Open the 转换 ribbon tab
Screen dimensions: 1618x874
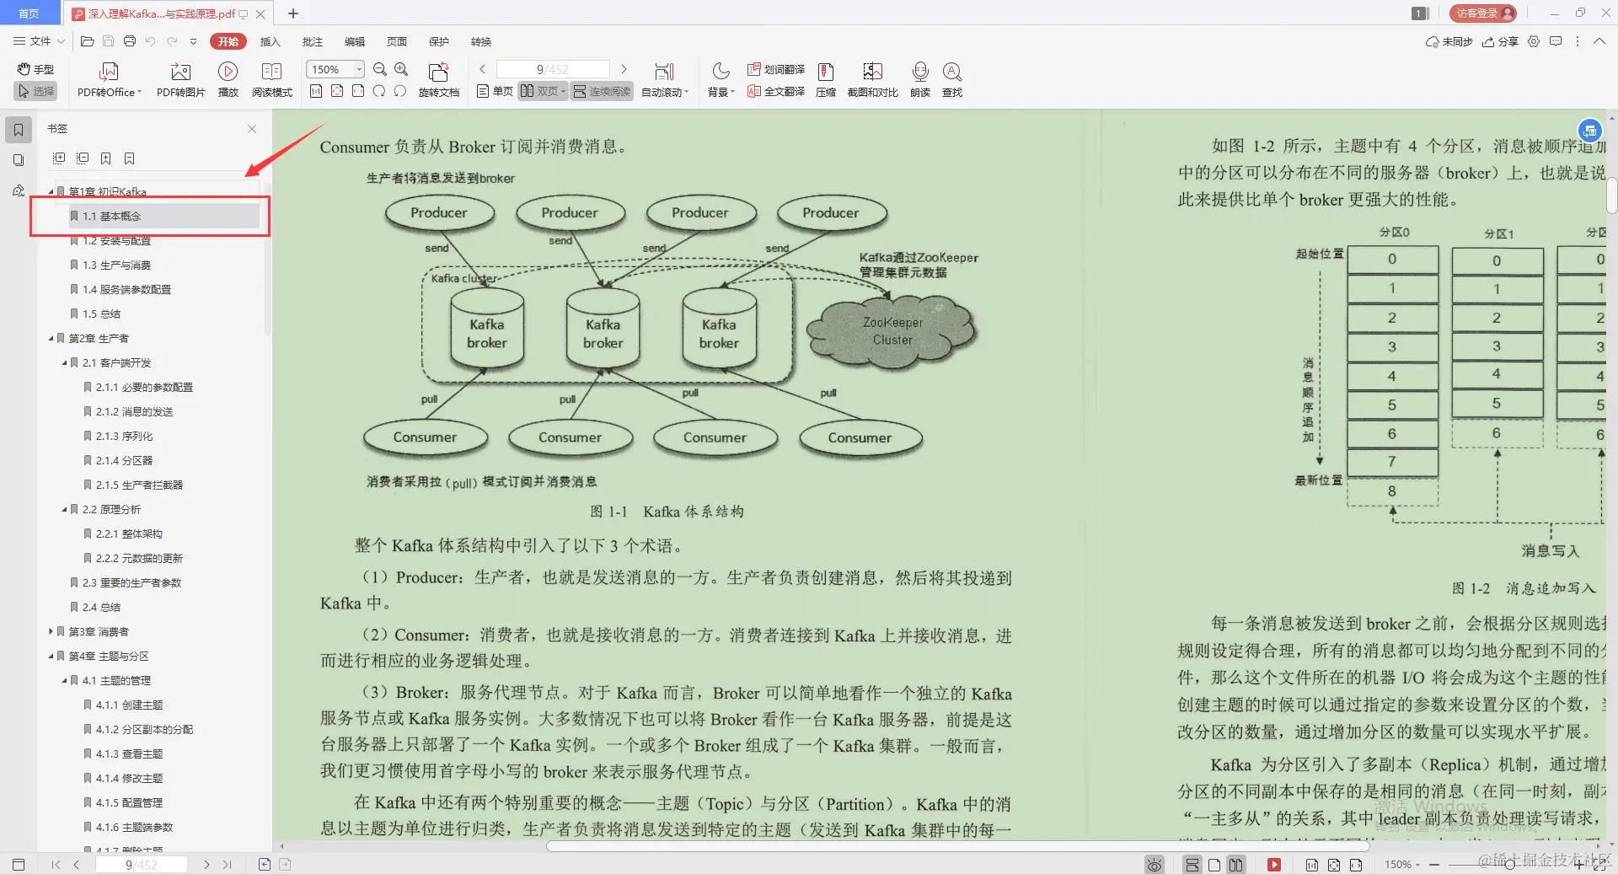pyautogui.click(x=481, y=41)
